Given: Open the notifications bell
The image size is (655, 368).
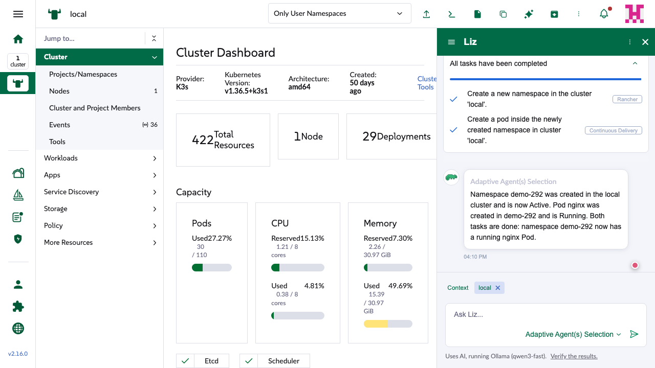Looking at the screenshot, I should tap(604, 14).
